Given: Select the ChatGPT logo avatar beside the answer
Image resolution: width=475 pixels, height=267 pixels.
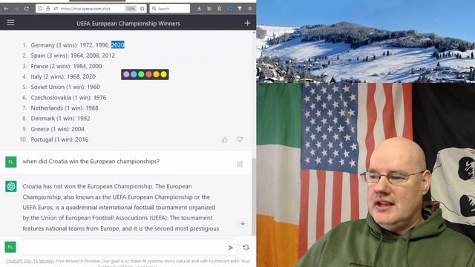Looking at the screenshot, I should 11,186.
